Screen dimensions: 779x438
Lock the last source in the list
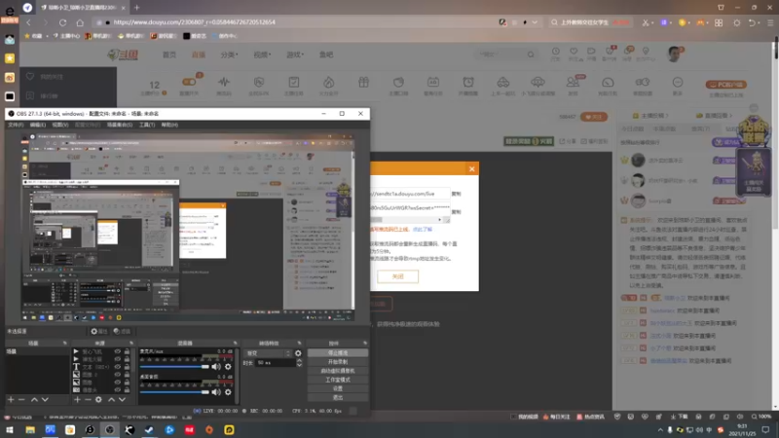[x=127, y=390]
